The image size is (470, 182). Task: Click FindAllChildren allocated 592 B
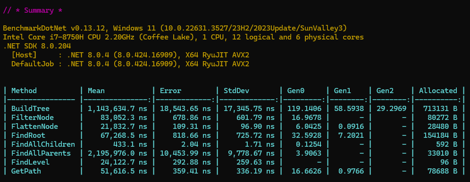446,144
